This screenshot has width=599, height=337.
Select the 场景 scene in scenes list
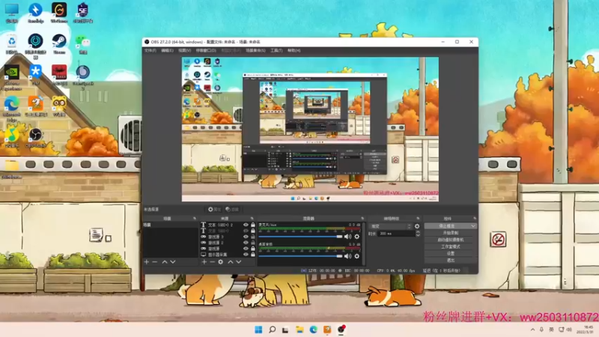[170, 225]
